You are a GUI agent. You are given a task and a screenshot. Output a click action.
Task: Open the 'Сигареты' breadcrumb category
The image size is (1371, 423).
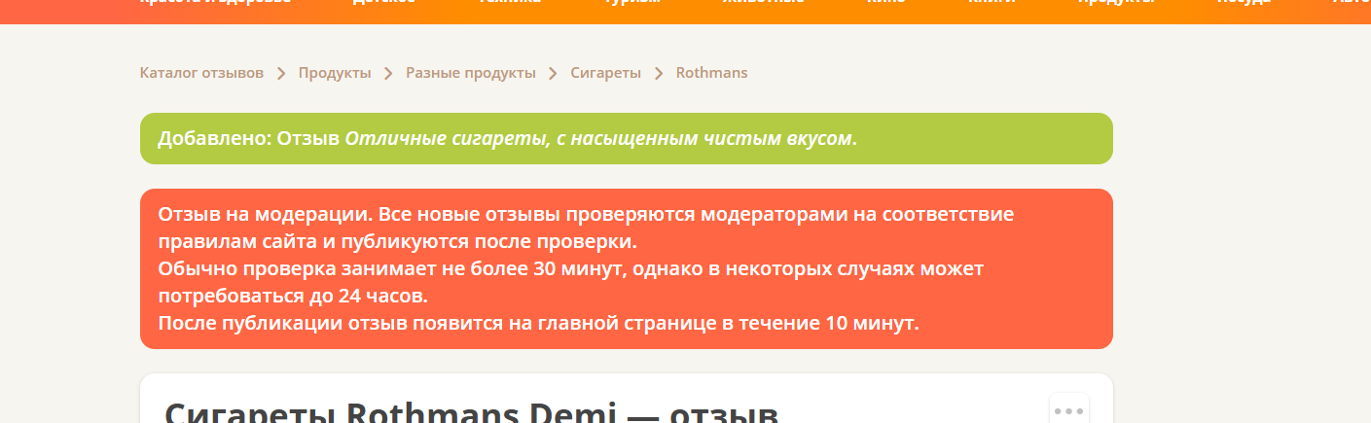pos(605,73)
